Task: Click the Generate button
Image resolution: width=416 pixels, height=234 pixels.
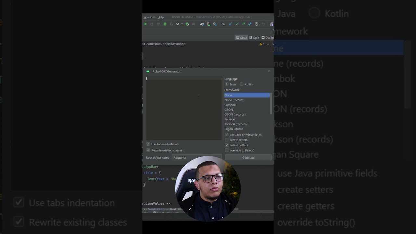Action: 248,158
